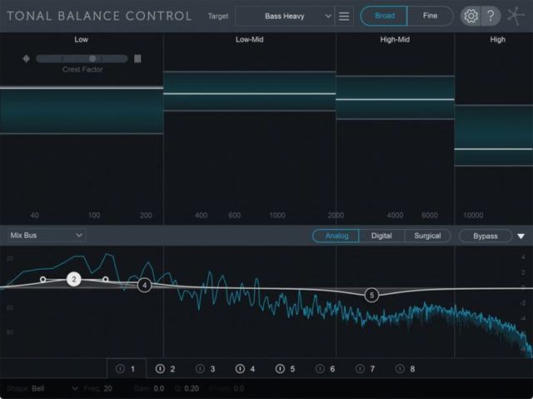
Task: Click the Crest Factor label
Action: pyautogui.click(x=82, y=69)
